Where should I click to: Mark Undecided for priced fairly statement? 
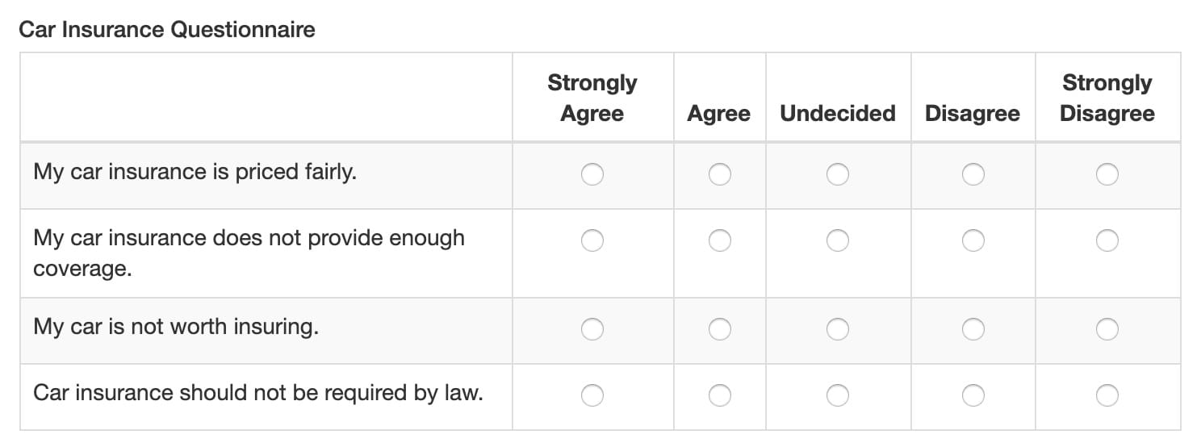pos(838,174)
